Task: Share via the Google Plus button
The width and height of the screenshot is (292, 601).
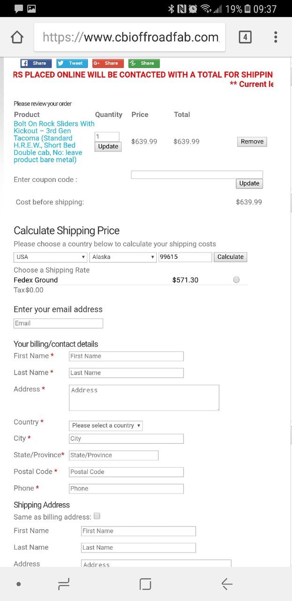Action: (108, 63)
